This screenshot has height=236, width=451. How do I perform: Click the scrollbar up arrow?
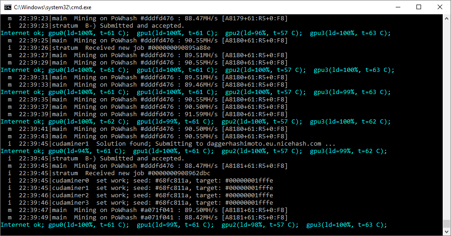pyautogui.click(x=446, y=18)
